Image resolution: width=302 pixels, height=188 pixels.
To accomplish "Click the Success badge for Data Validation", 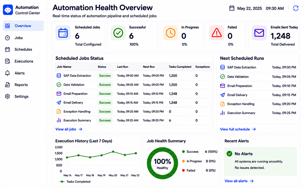I will click(105, 85).
